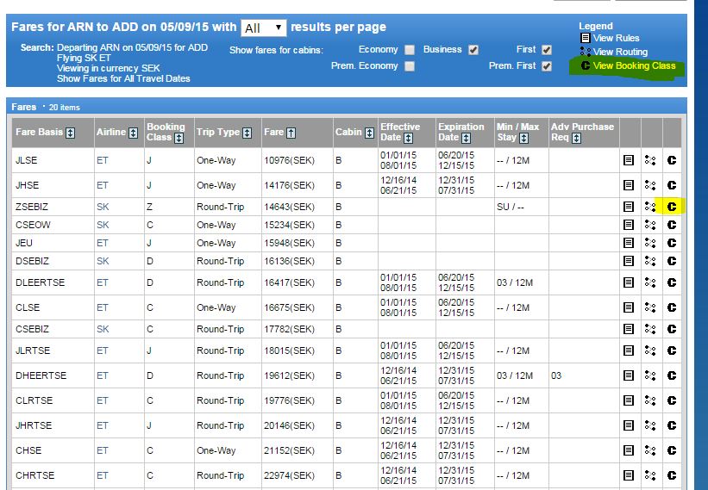Screen dimensions: 708x490
Task: Click SK airline link in ZSEBIZ row
Action: pos(103,207)
